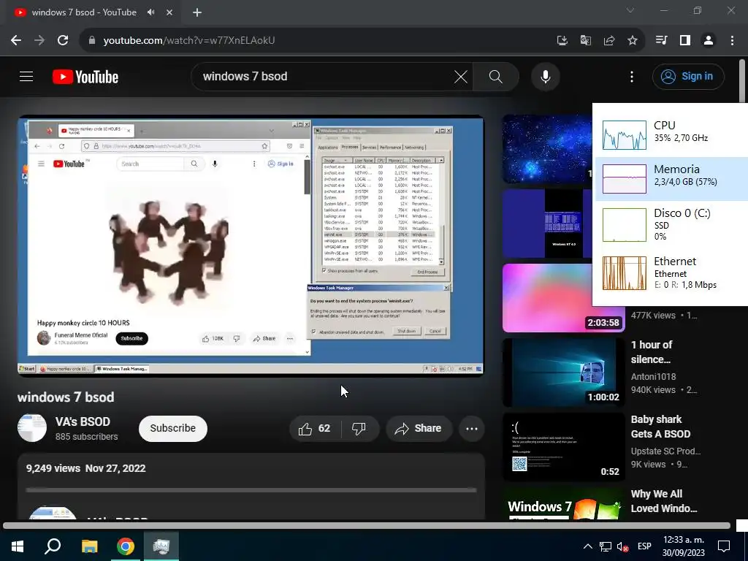
Task: Toggle the Chrome side panel
Action: click(685, 41)
